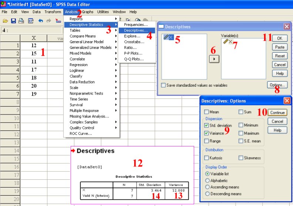Select Descriptive Statistics menu entry

coord(91,24)
